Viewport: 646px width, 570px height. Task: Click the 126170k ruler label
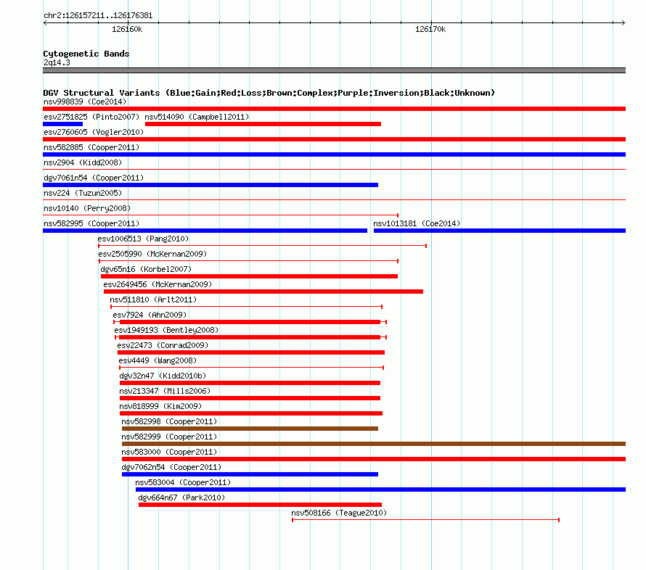click(x=430, y=29)
